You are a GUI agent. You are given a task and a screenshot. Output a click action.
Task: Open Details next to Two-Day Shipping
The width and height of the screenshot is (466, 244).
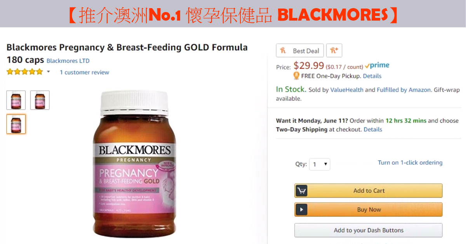373,129
